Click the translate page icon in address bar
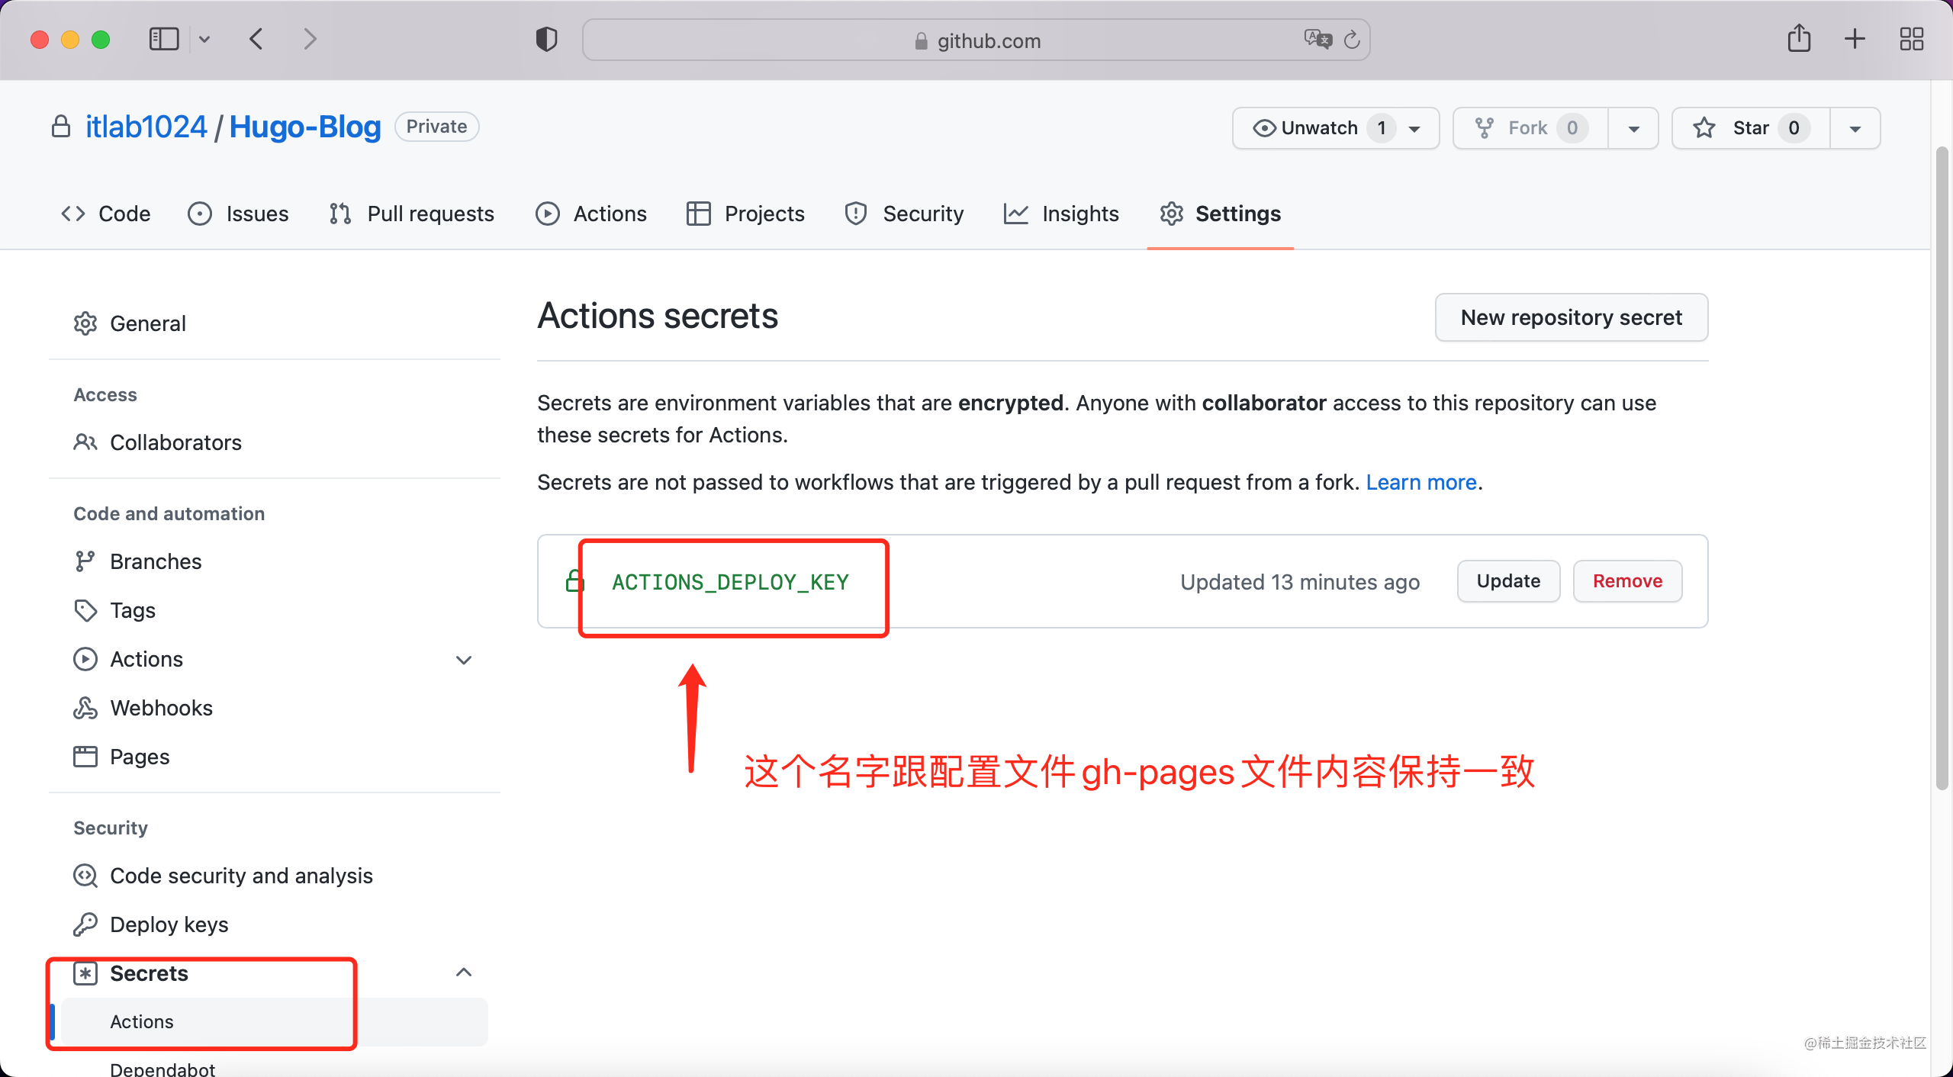 [1317, 39]
